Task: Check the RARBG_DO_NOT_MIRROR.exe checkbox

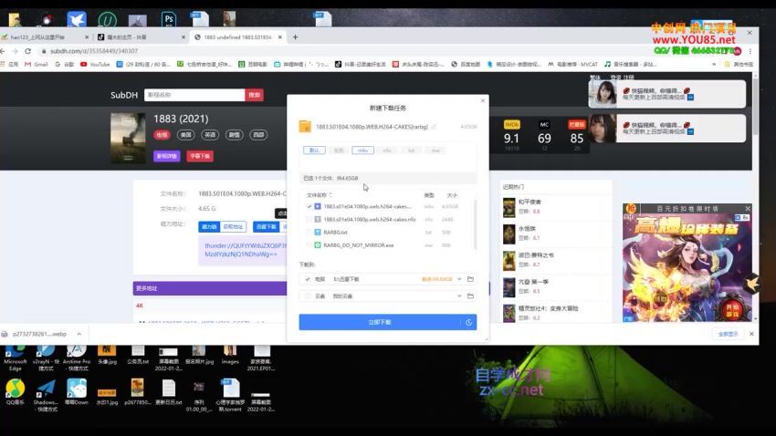Action: click(309, 245)
